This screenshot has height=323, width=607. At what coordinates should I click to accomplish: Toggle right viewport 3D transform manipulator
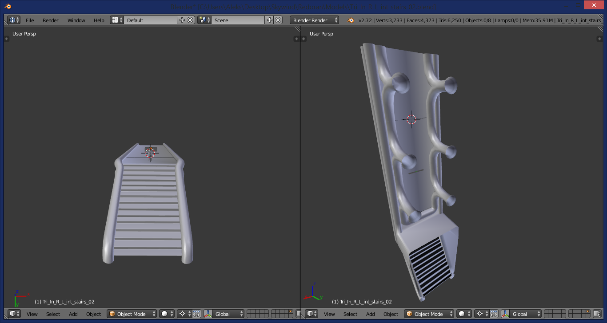[x=505, y=314]
